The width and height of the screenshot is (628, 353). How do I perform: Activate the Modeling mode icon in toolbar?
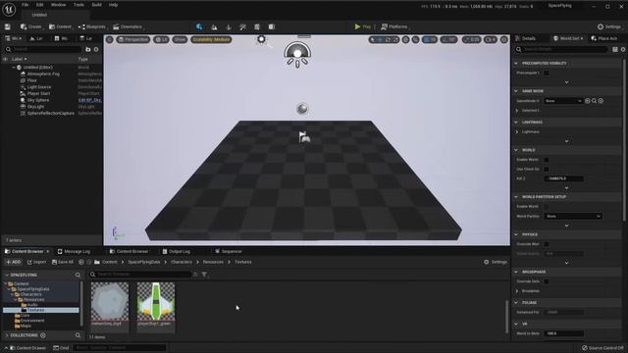pos(257,26)
